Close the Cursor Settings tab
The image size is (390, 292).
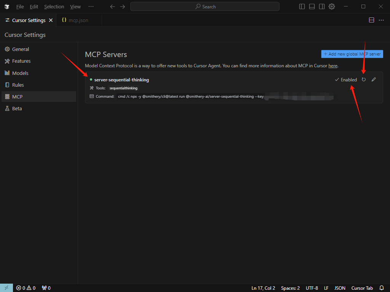51,21
